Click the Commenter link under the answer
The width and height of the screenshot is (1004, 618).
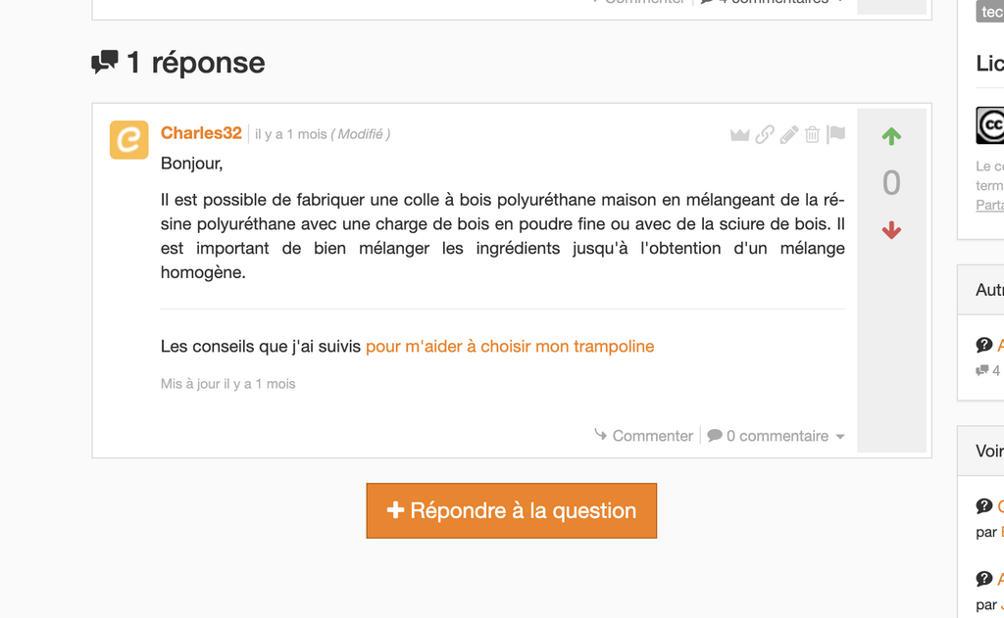(x=652, y=436)
